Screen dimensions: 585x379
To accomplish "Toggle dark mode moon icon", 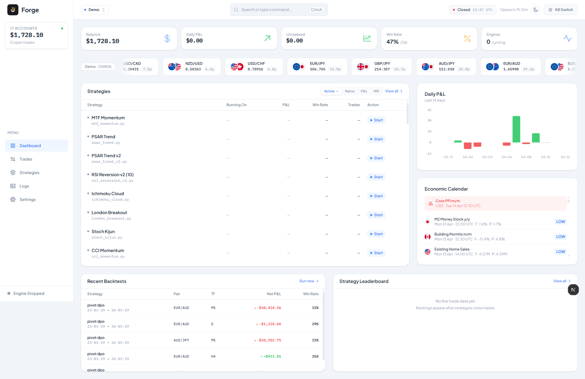I will pyautogui.click(x=536, y=10).
